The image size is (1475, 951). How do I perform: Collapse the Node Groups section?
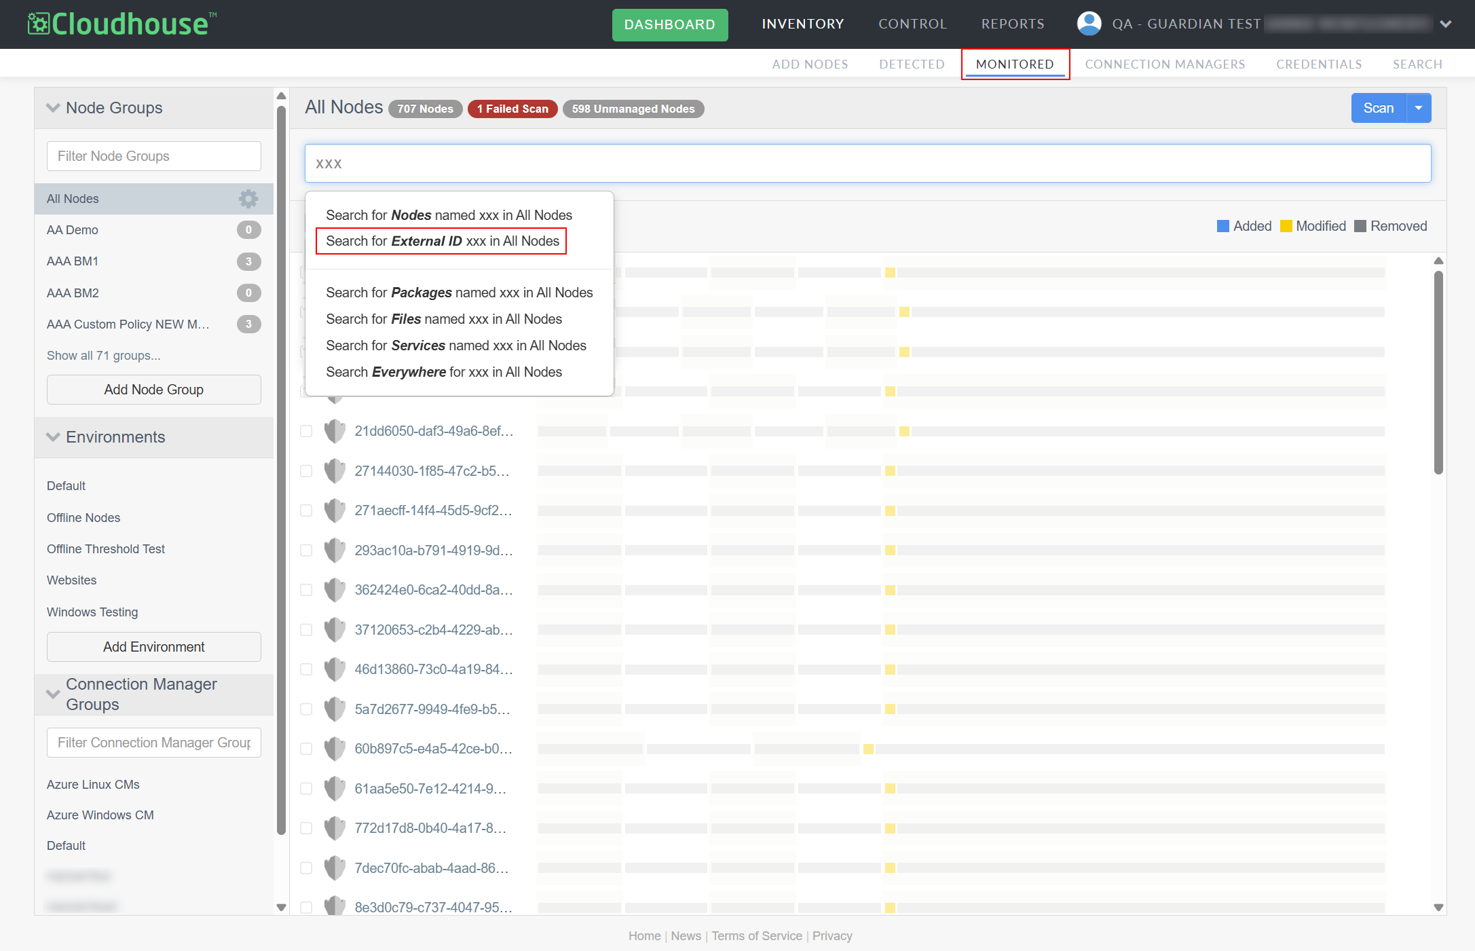[53, 108]
